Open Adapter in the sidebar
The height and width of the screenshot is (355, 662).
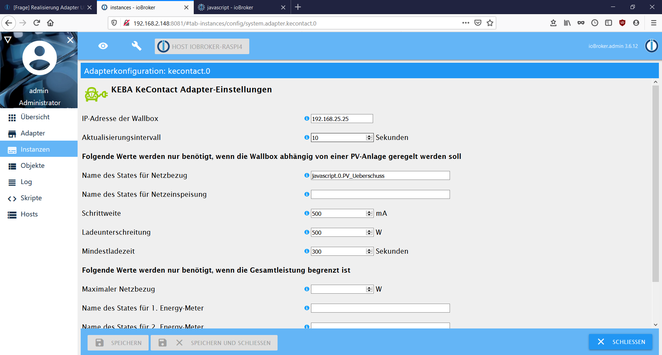click(39, 133)
